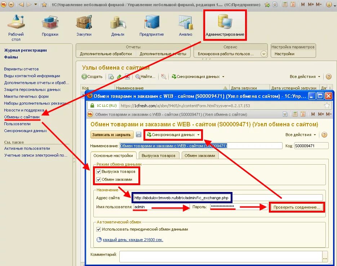
Task: Open Блокировка работы пользователей in Сервис
Action: pyautogui.click(x=226, y=54)
